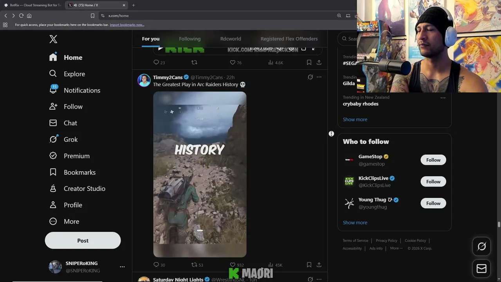Open GameStop profile avatar
This screenshot has height=282, width=501.
click(349, 160)
